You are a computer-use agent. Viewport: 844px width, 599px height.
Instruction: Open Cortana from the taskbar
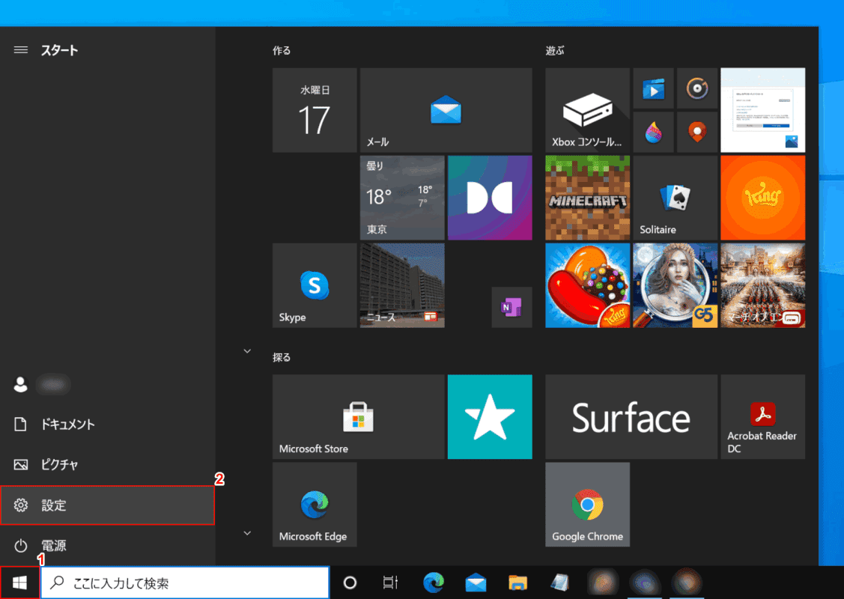(350, 583)
